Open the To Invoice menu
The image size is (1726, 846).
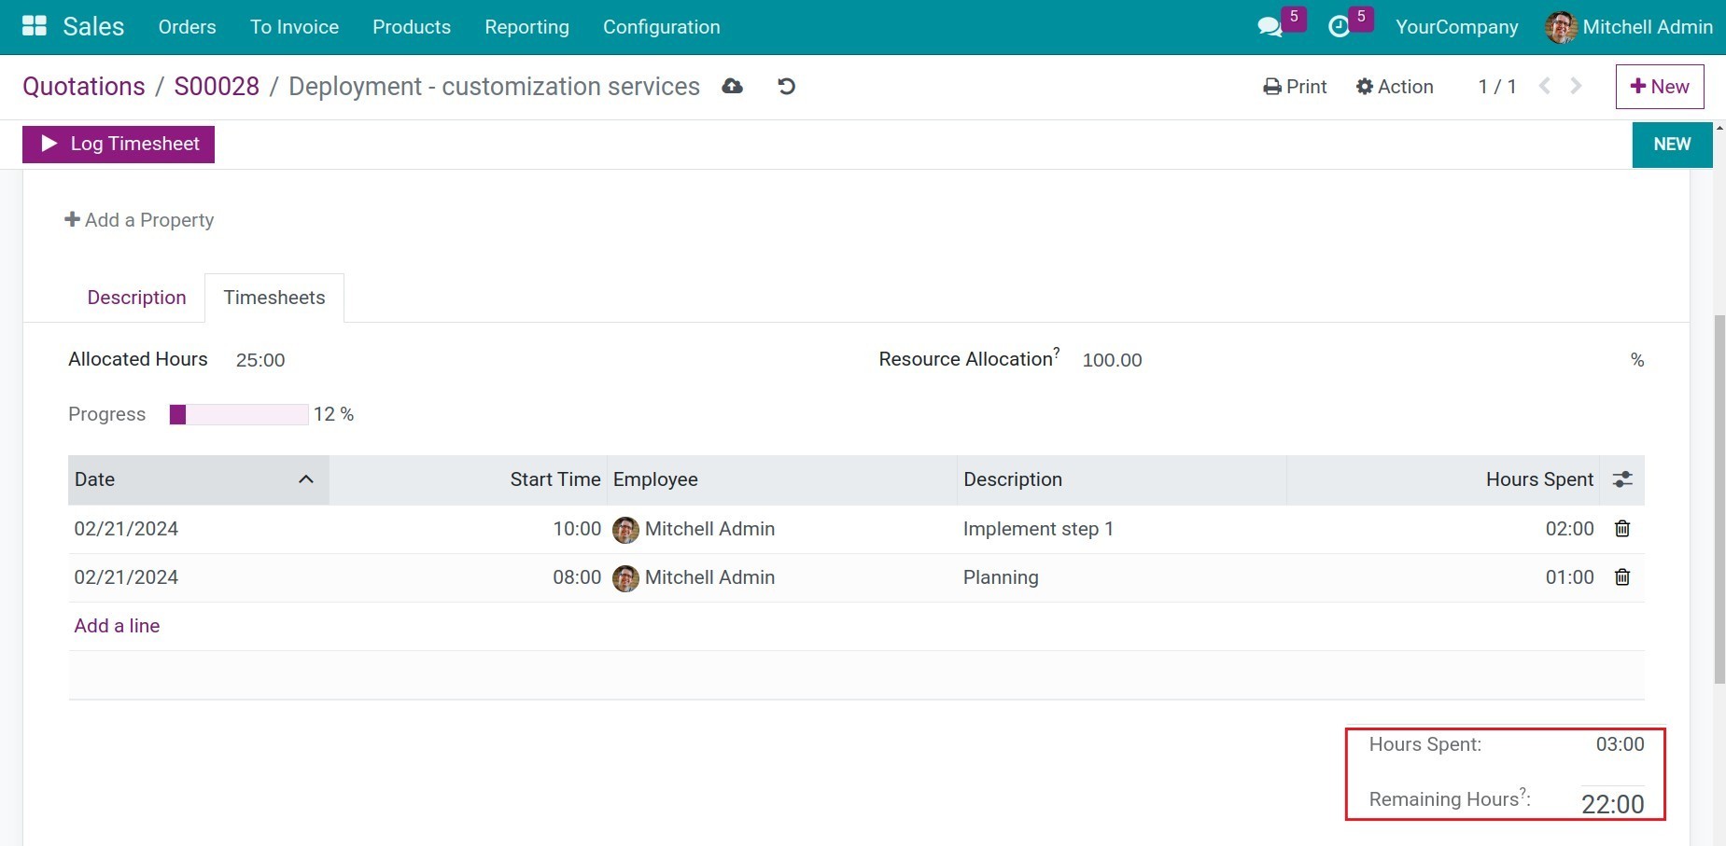pos(294,27)
